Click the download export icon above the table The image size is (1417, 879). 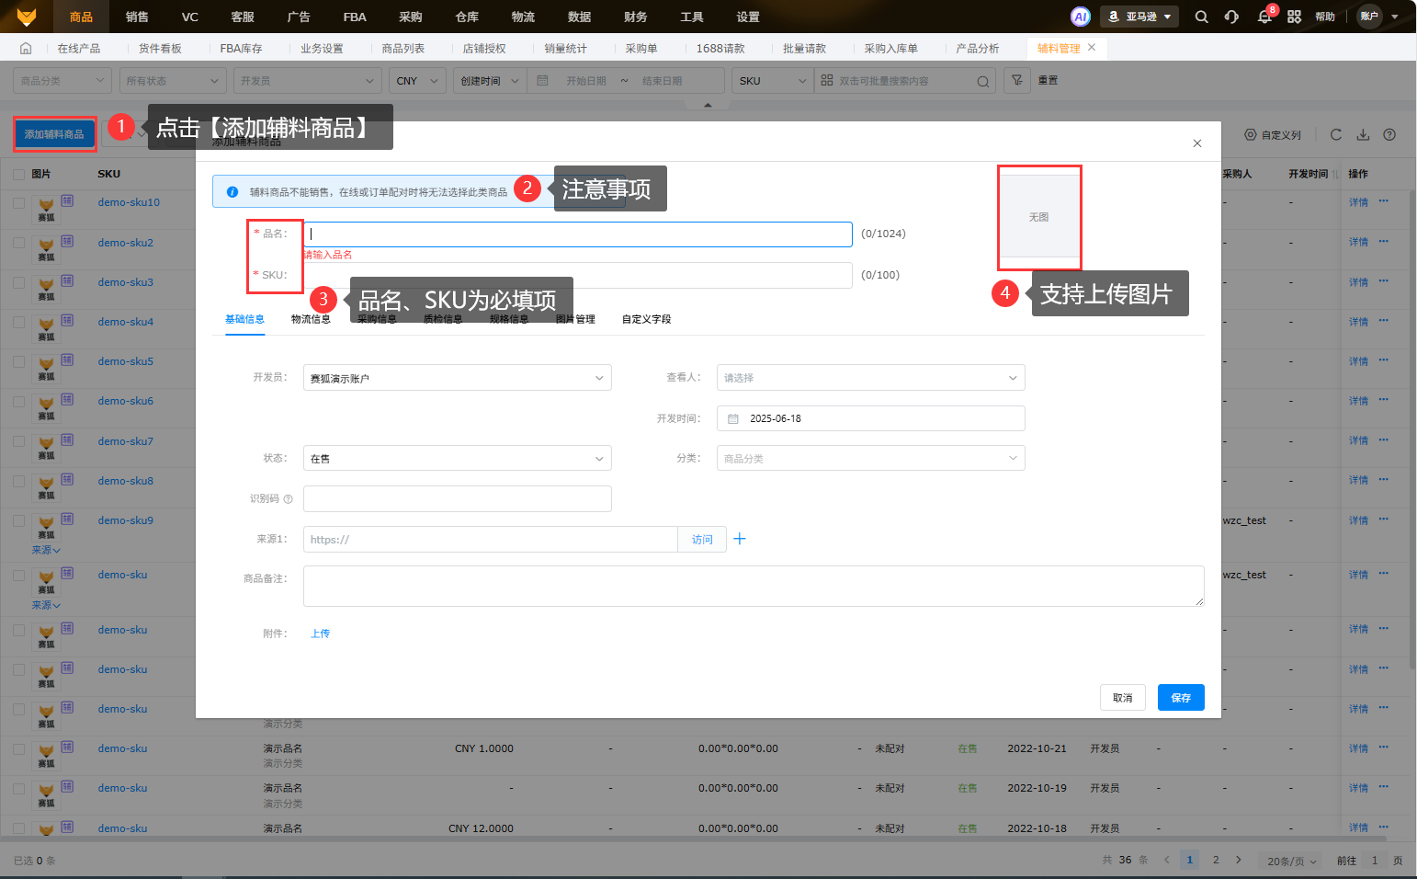(x=1363, y=134)
